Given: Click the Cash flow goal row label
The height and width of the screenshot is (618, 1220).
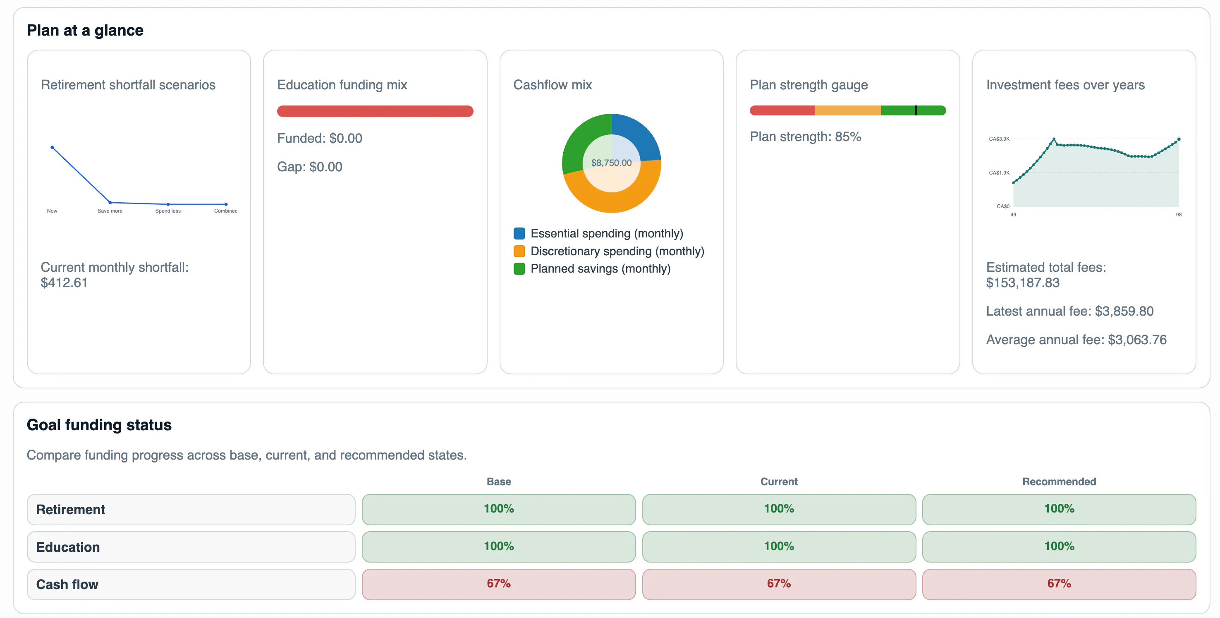Looking at the screenshot, I should pos(191,584).
